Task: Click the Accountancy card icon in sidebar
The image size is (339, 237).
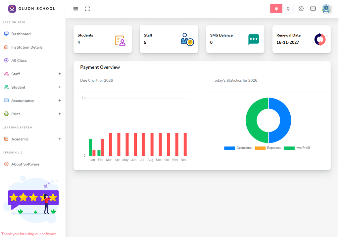Action: [x=6, y=100]
